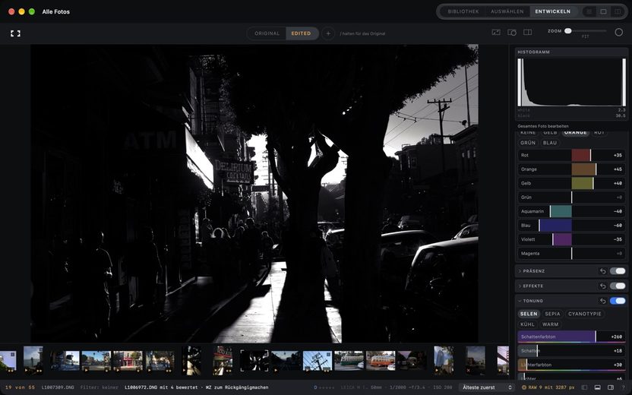This screenshot has width=632, height=395.
Task: Select the Kühl toning preset
Action: (x=527, y=324)
